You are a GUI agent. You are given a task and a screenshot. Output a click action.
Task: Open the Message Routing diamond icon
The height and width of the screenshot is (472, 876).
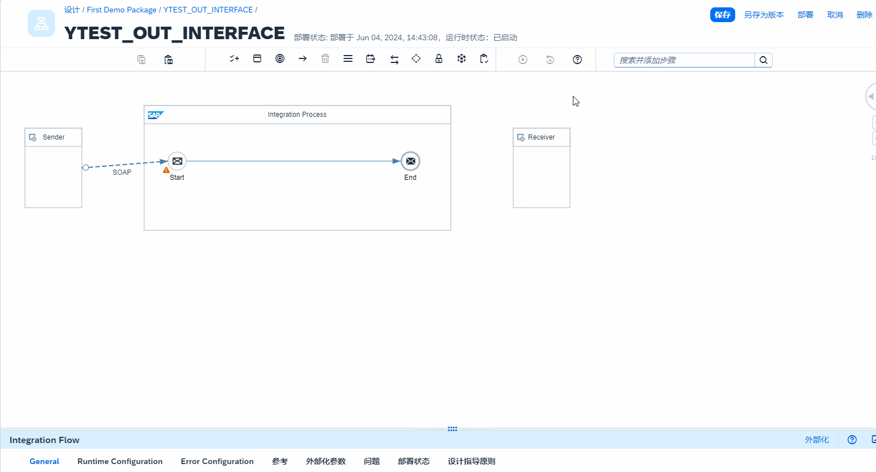click(416, 59)
